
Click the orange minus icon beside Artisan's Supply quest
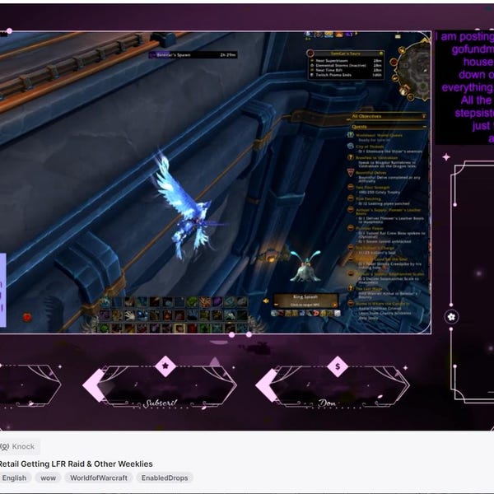[351, 209]
